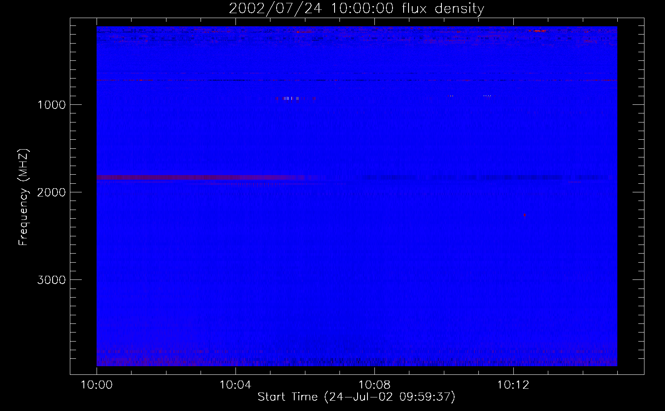Screen dimensions: 665x411
Task: Click the 10:12 time tick label
Action: [x=513, y=385]
